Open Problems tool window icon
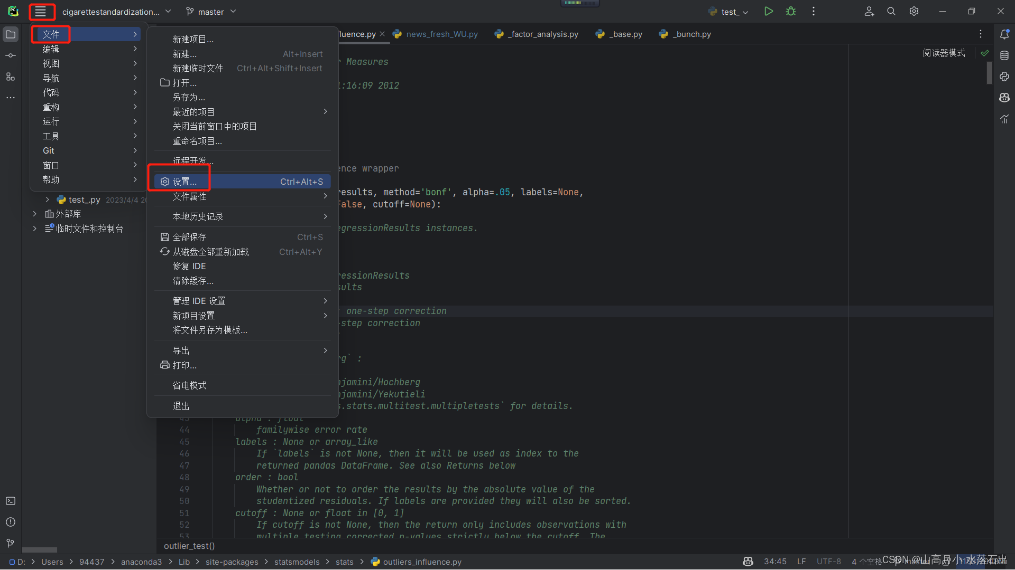This screenshot has height=570, width=1015. (x=10, y=522)
